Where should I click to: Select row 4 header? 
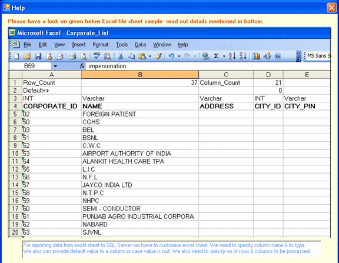[15, 106]
